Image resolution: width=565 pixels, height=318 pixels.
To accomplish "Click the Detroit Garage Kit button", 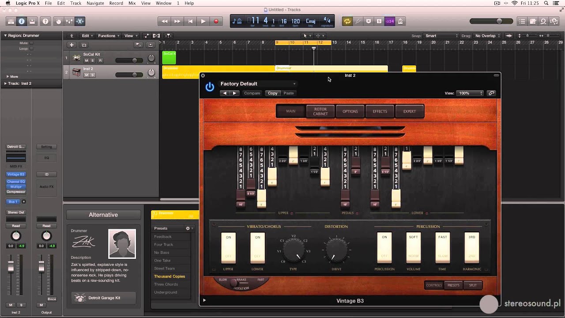I will click(x=103, y=298).
